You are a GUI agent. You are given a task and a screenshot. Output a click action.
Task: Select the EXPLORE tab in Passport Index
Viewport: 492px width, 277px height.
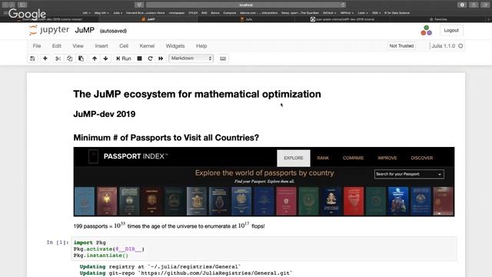294,158
